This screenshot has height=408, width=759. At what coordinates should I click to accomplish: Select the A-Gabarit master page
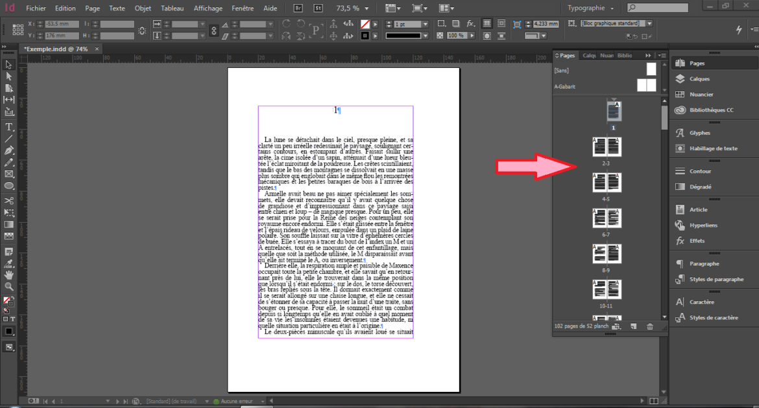click(x=565, y=86)
